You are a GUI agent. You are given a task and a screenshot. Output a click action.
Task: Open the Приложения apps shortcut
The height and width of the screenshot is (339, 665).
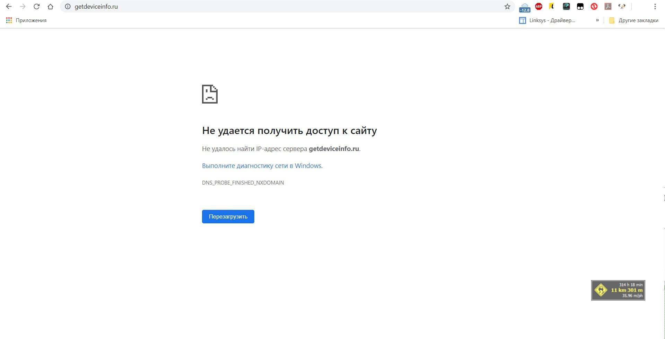click(x=26, y=20)
